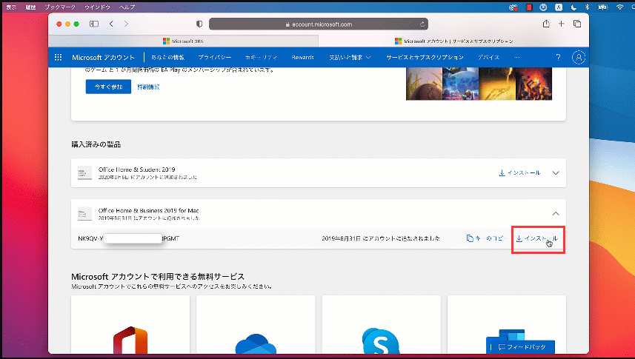Collapse Office Home & Business 2019 row
The image size is (635, 359).
click(x=556, y=213)
